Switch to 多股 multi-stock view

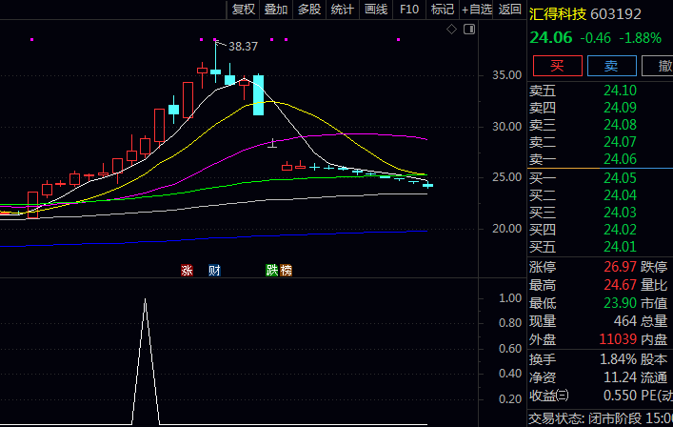(309, 10)
